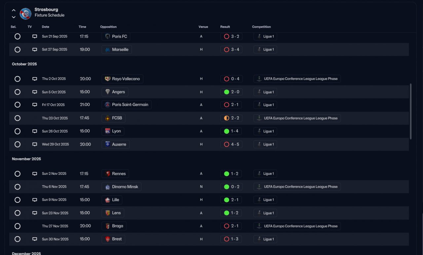
Task: Click the Lille club crest icon
Action: [x=107, y=200]
